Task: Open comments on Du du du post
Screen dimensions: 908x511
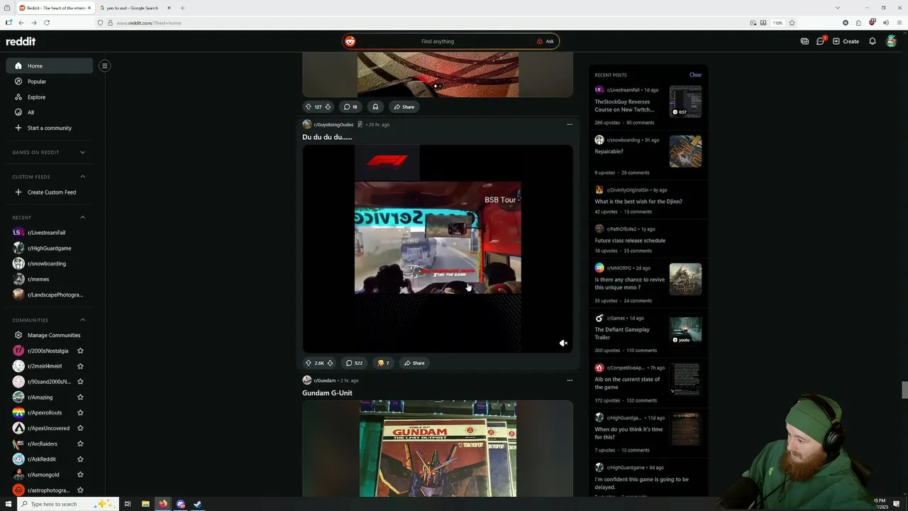Action: coord(354,363)
